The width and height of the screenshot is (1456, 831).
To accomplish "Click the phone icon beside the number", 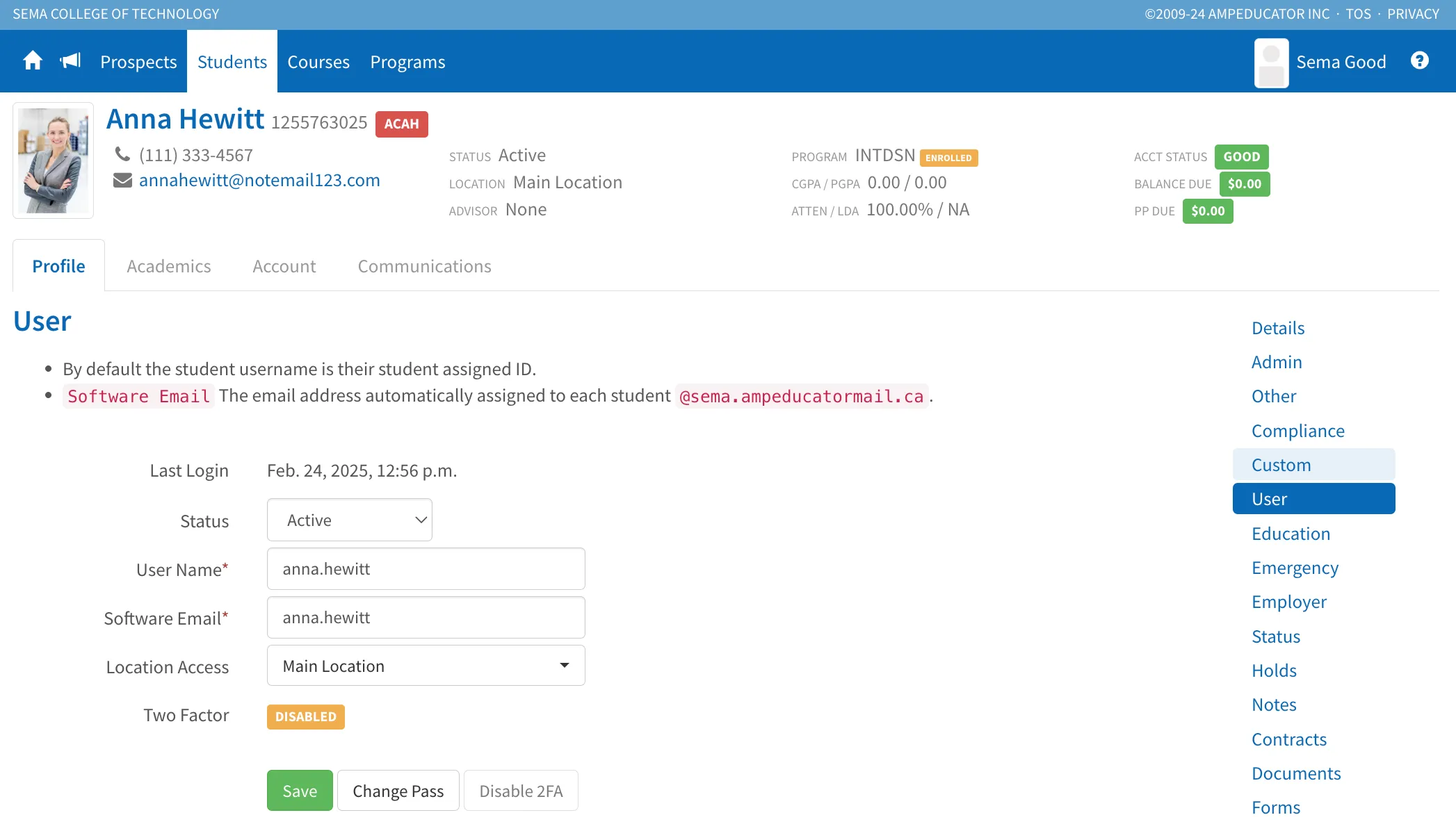I will tap(122, 154).
